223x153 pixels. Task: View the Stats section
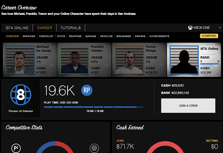click(61, 36)
